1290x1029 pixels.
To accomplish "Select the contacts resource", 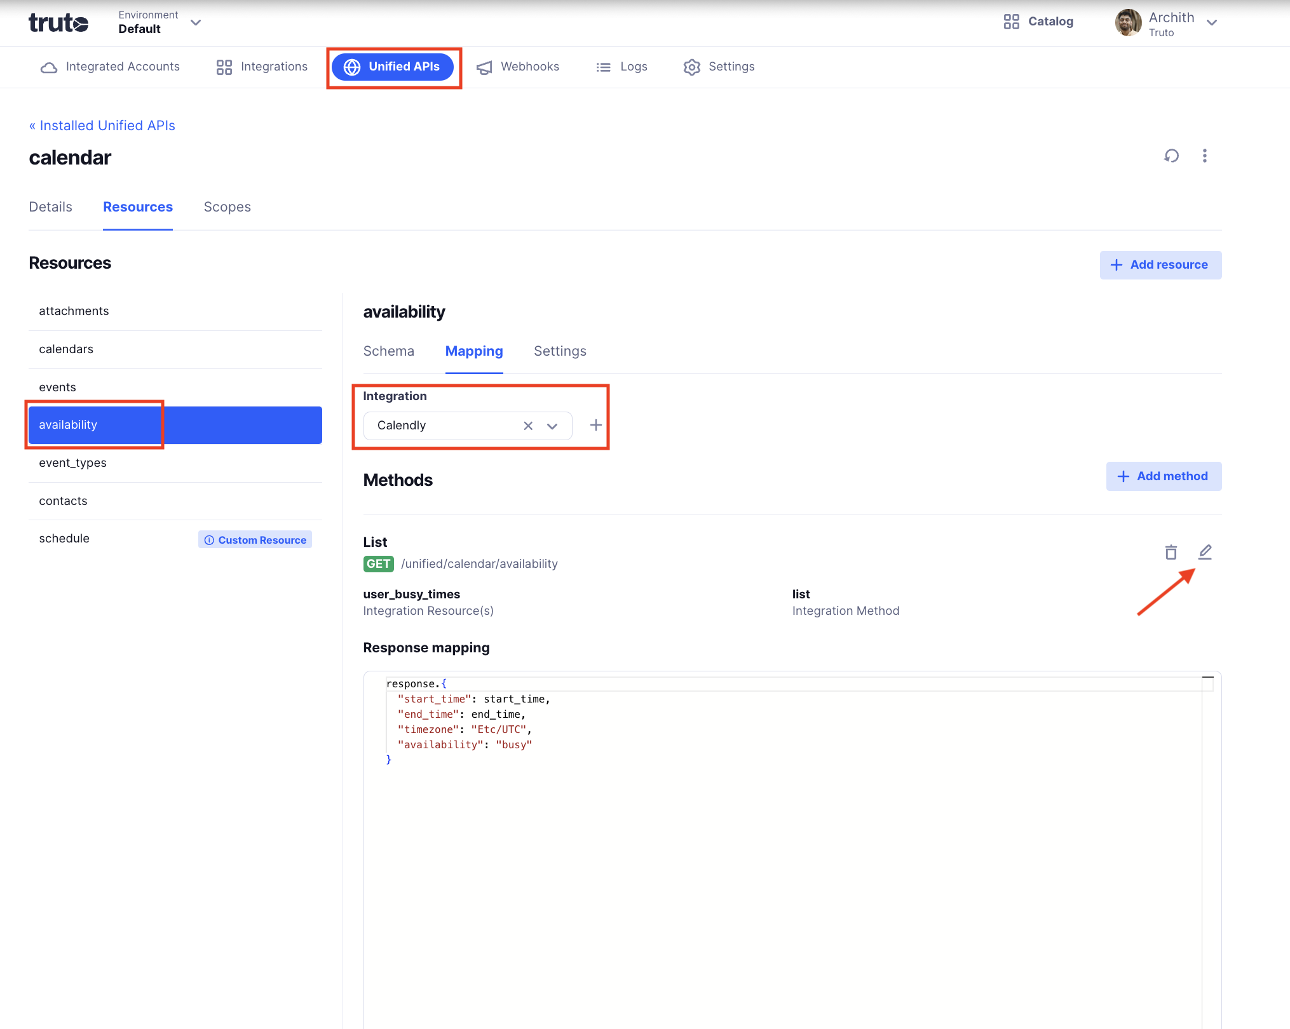I will [63, 501].
